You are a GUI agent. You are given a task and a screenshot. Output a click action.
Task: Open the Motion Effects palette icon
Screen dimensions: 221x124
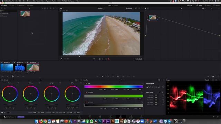[x=23, y=76]
